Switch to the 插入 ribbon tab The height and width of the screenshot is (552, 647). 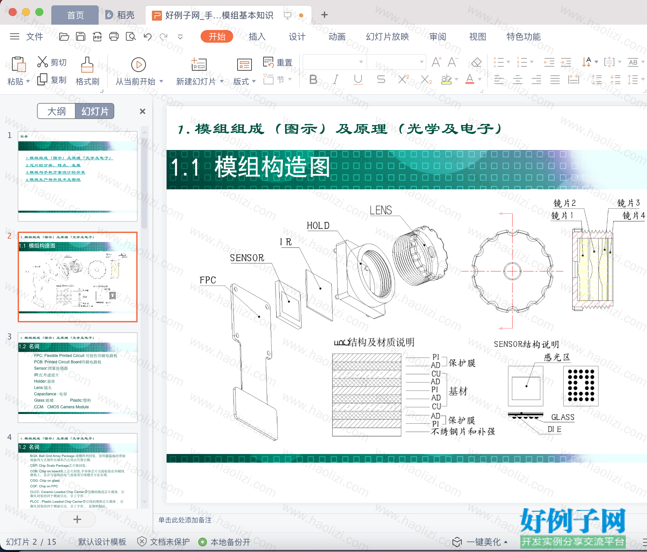pos(257,37)
